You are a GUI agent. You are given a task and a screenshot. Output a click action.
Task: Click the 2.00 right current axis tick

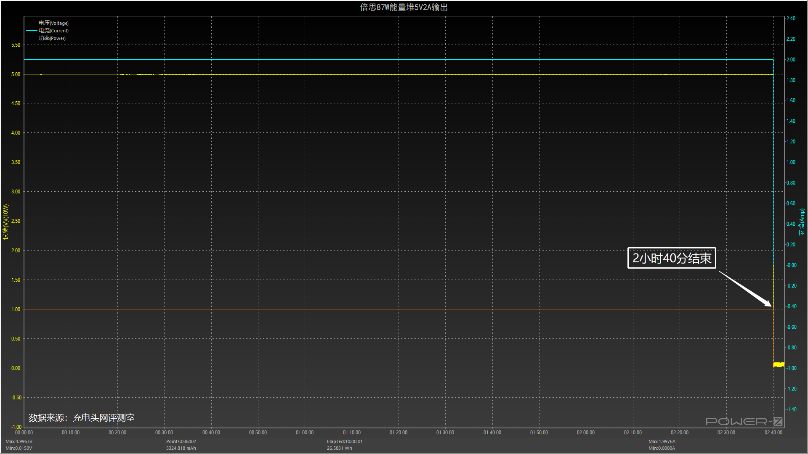(791, 60)
